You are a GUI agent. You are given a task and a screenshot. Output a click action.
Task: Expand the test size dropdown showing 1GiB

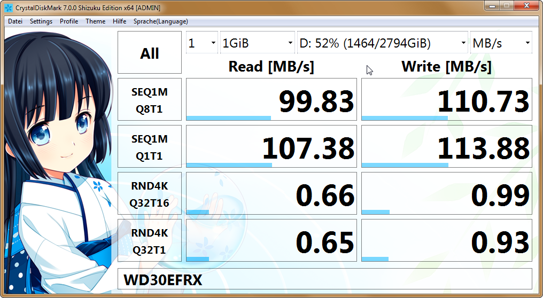(257, 43)
